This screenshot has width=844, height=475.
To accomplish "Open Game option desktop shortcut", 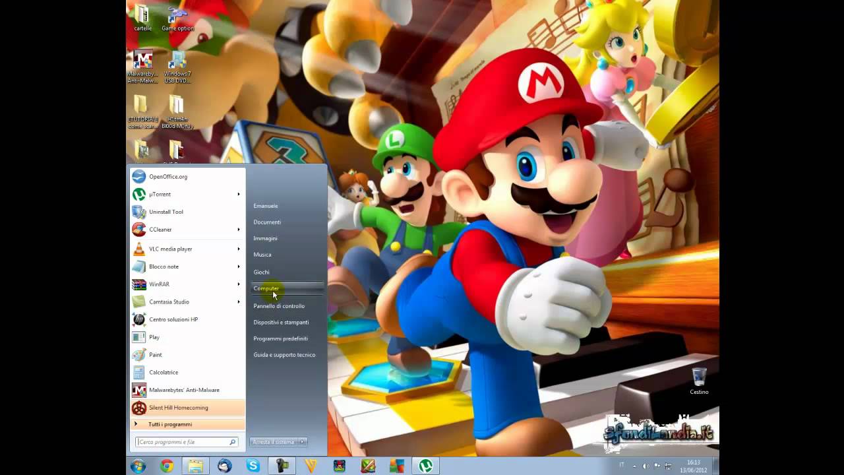I will [177, 18].
